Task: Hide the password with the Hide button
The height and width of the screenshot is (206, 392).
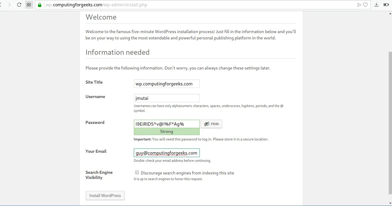Action: (x=211, y=124)
